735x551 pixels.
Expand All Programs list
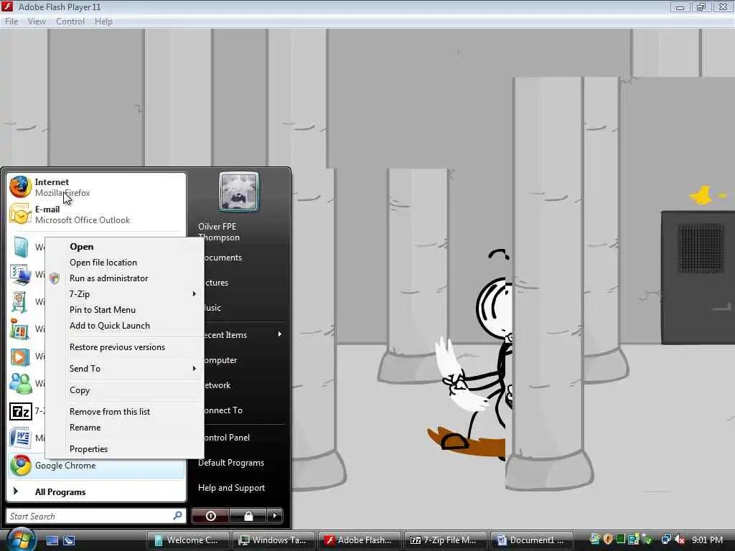pos(97,491)
